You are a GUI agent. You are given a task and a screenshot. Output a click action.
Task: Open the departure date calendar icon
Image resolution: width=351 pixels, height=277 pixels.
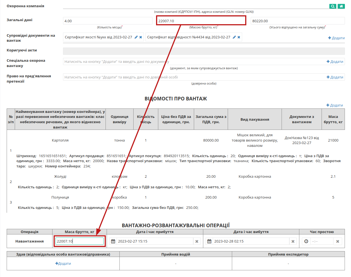tap(209, 241)
